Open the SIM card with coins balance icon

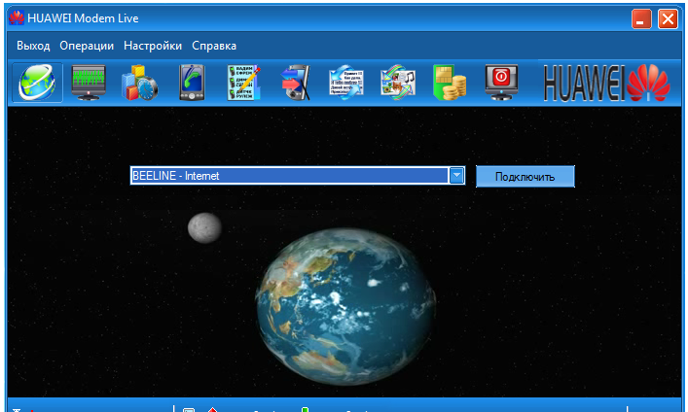point(450,83)
